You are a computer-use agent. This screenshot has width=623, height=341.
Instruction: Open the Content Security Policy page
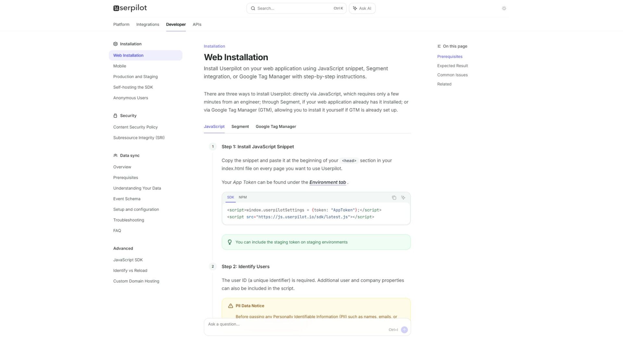coord(135,127)
